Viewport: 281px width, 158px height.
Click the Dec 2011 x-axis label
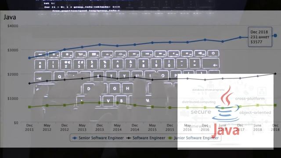click(29, 127)
